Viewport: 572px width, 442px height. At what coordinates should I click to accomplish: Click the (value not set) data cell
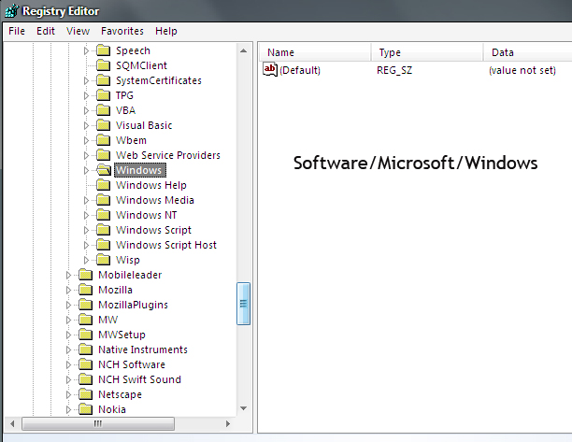pyautogui.click(x=522, y=70)
